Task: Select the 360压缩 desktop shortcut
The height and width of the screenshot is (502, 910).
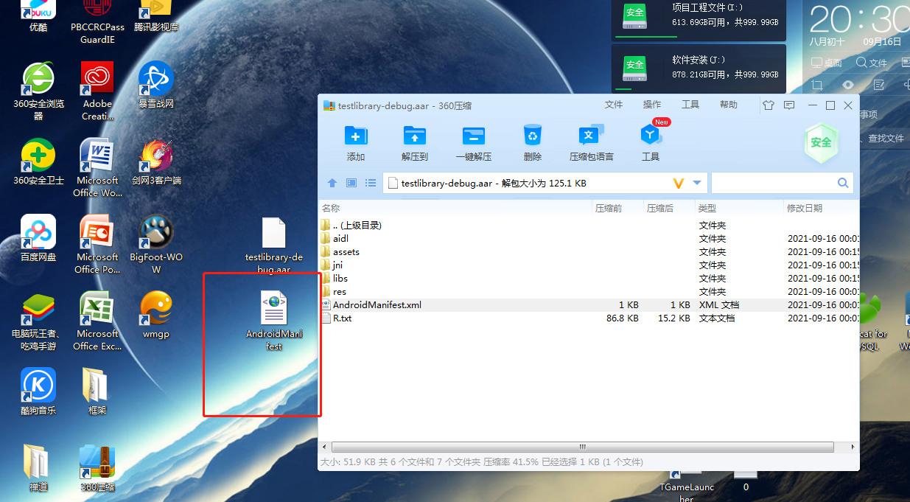Action: point(97,468)
